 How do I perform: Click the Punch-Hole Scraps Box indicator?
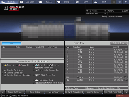(34, 70)
